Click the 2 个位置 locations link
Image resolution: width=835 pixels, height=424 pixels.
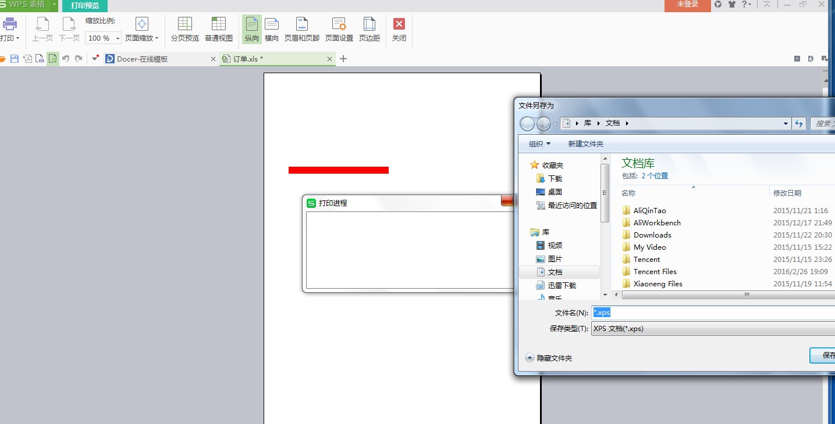pyautogui.click(x=655, y=176)
